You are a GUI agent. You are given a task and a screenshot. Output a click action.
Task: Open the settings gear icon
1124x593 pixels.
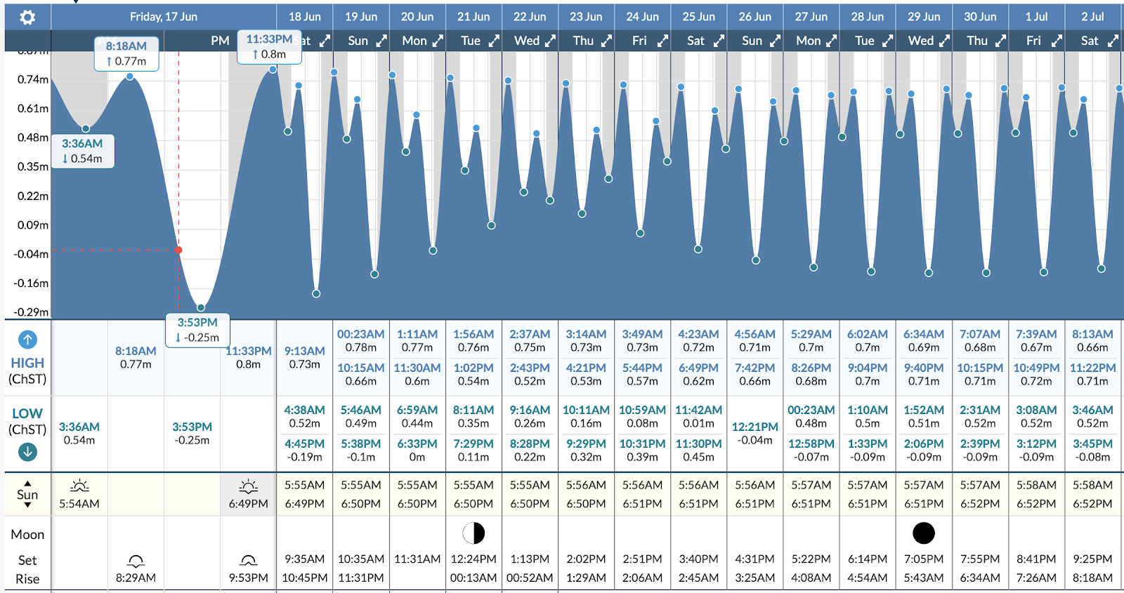(x=27, y=17)
